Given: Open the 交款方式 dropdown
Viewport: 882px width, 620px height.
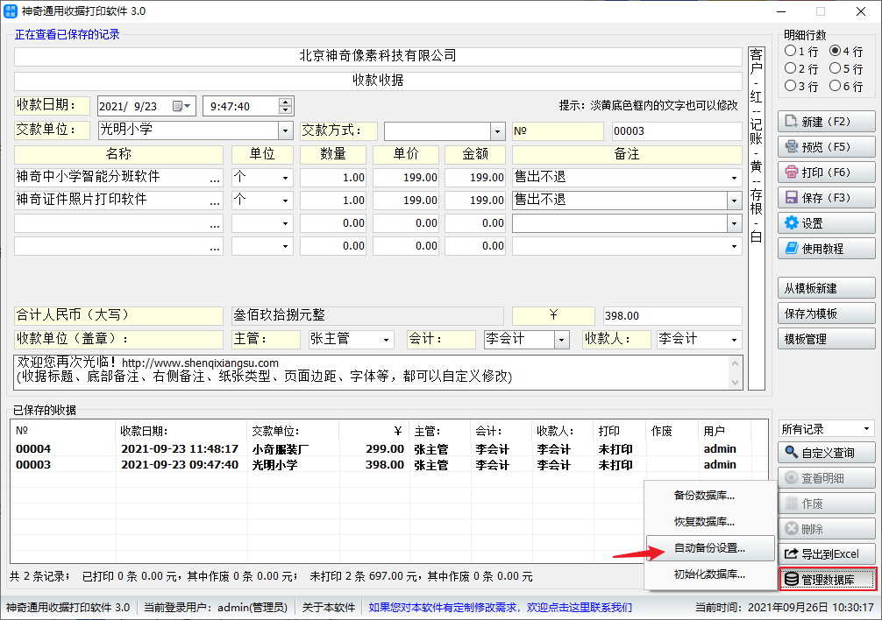Looking at the screenshot, I should [x=497, y=131].
